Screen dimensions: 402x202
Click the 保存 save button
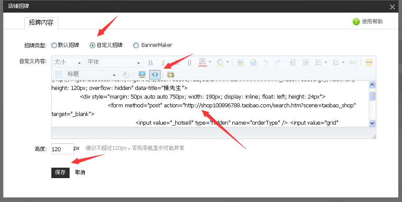click(60, 172)
